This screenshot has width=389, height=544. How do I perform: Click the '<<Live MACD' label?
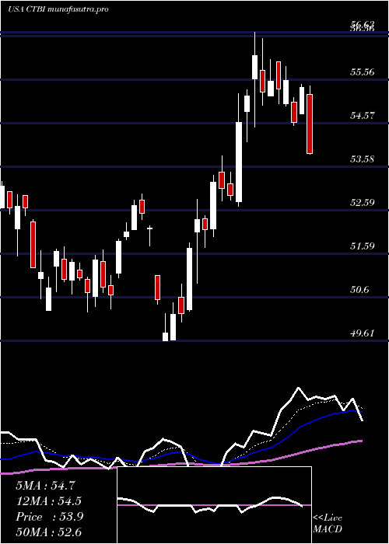328,523
